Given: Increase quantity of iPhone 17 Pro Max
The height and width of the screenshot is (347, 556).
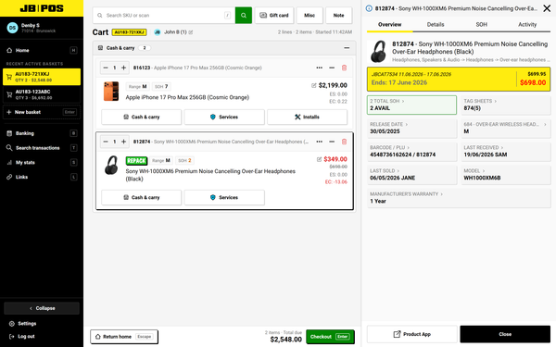Looking at the screenshot, I should (124, 68).
